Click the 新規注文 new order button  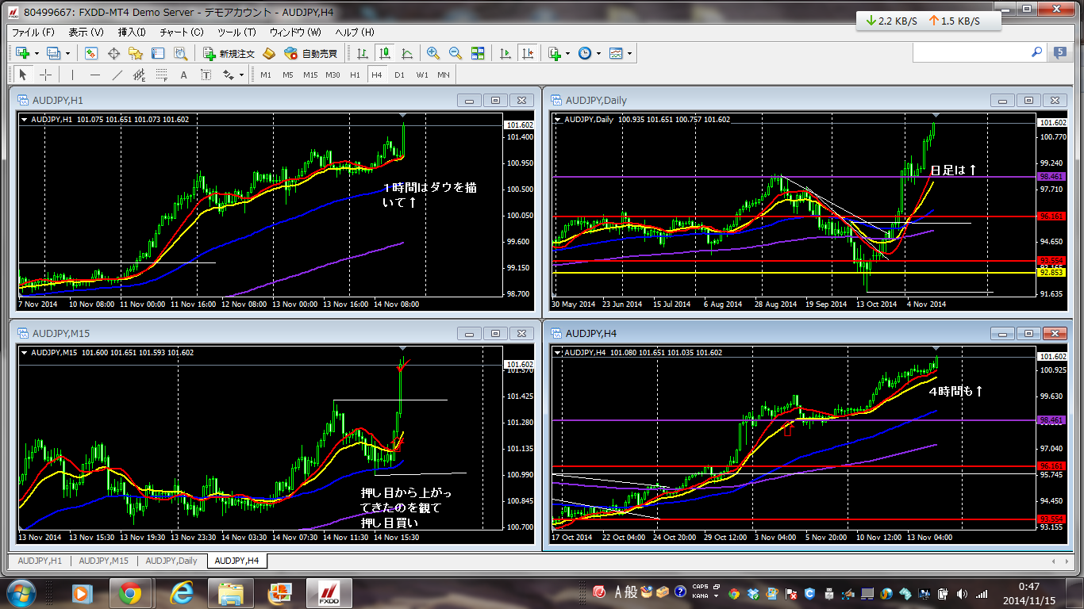[x=229, y=53]
